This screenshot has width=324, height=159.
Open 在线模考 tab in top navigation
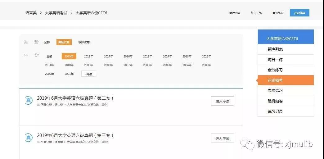[299, 13]
